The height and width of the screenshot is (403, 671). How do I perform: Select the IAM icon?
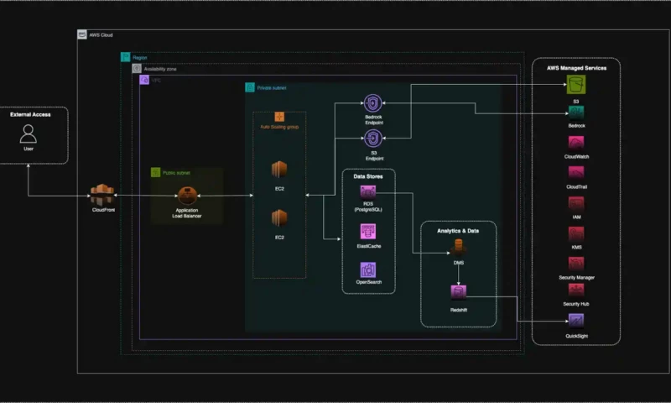tap(576, 203)
